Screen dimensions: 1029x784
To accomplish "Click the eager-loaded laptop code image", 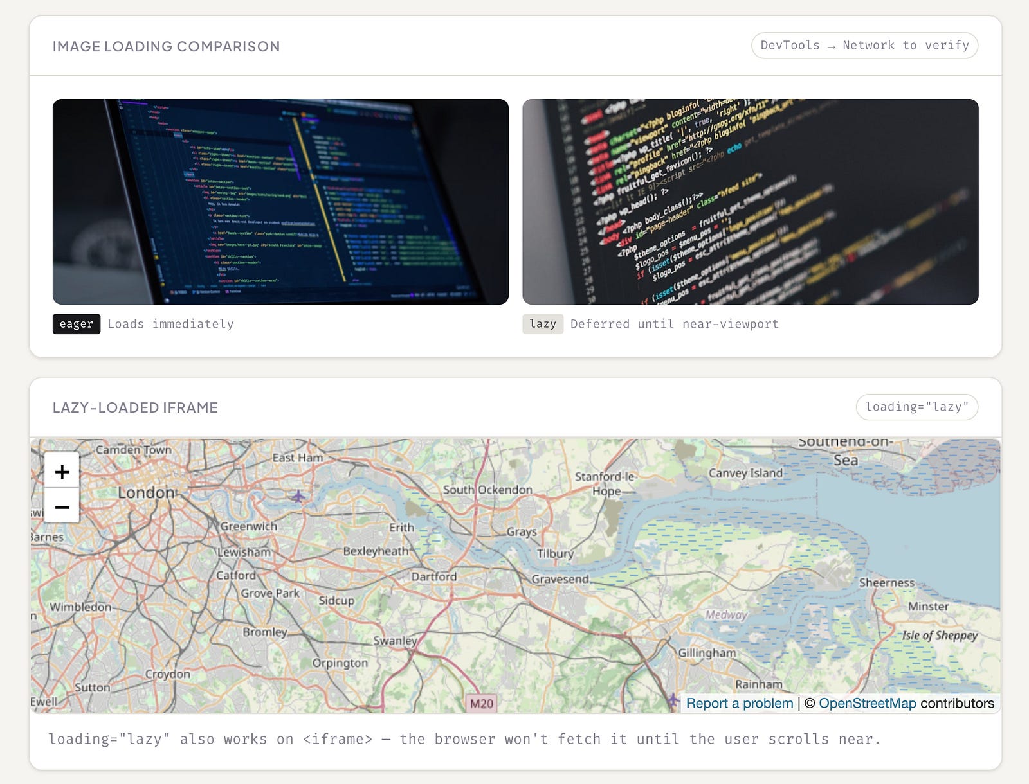I will coord(280,202).
